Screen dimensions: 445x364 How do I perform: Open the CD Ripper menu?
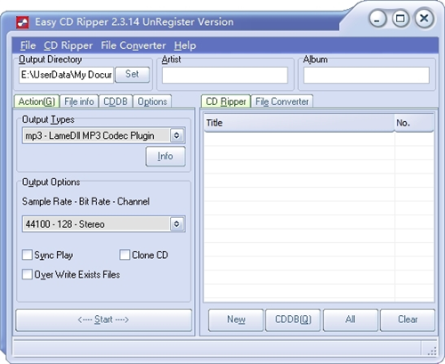click(69, 45)
